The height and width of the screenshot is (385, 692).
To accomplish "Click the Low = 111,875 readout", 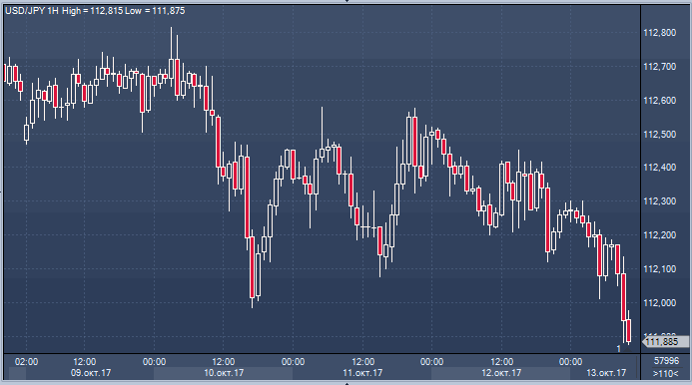I will tap(155, 11).
